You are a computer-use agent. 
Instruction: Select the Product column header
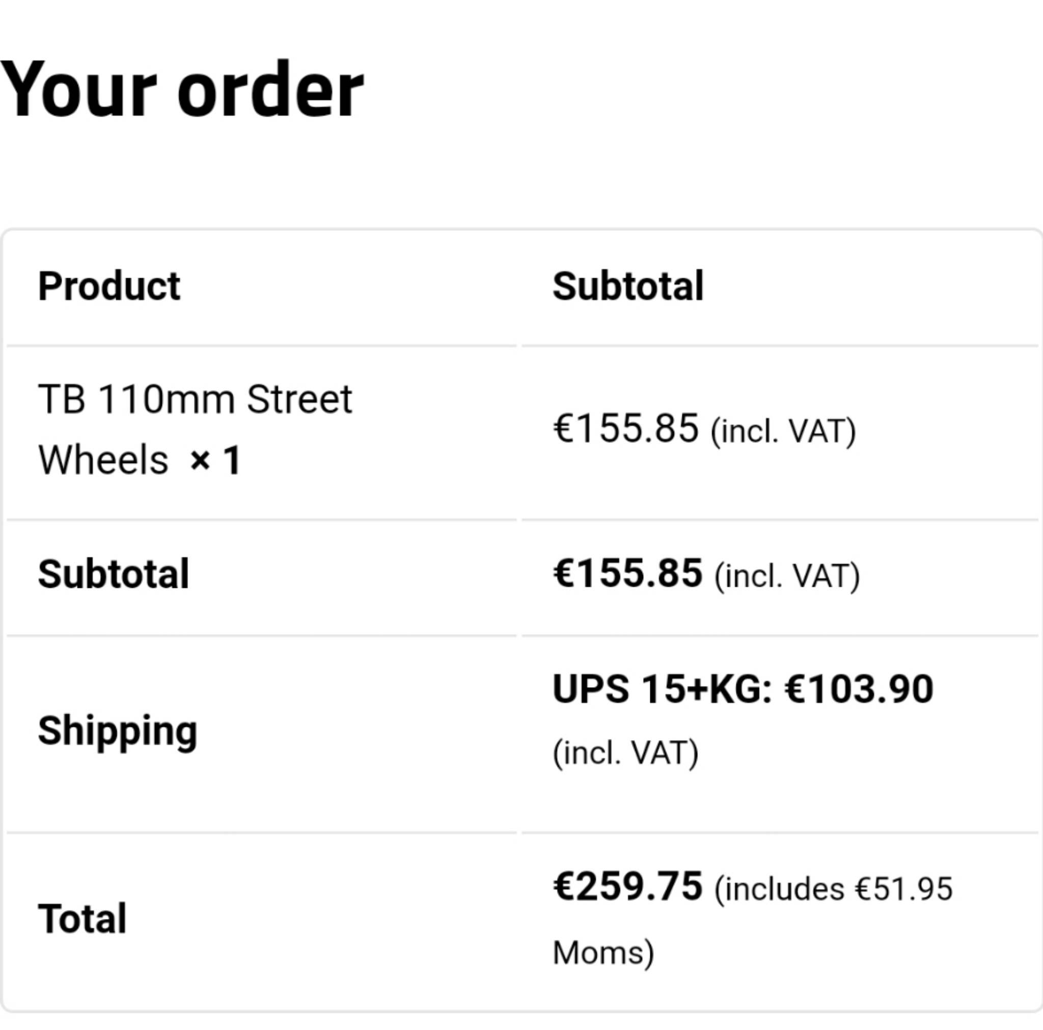pos(109,286)
